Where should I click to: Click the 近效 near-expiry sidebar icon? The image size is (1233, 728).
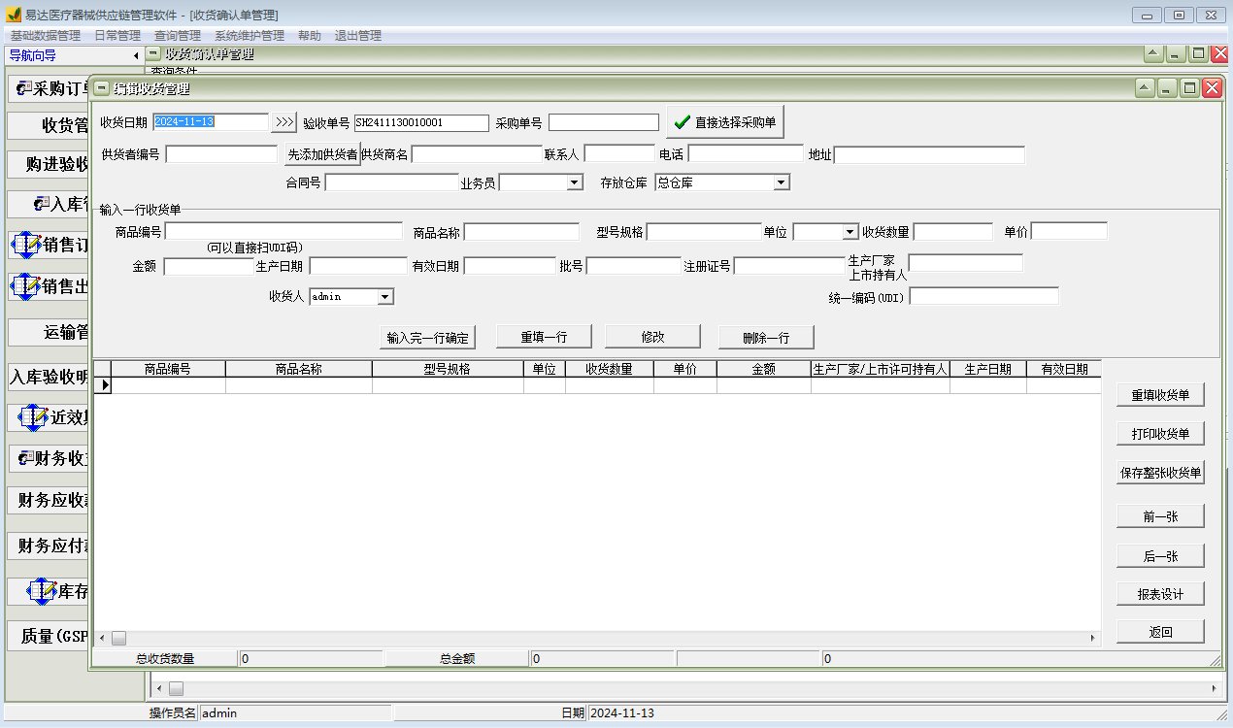(x=34, y=418)
